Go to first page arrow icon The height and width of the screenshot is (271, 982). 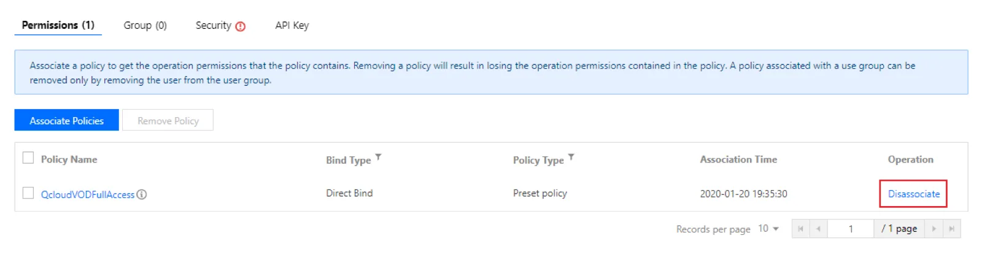click(800, 229)
